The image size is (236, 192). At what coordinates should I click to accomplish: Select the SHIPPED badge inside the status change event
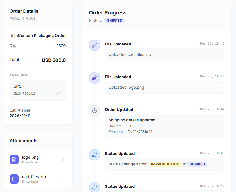pyautogui.click(x=197, y=164)
